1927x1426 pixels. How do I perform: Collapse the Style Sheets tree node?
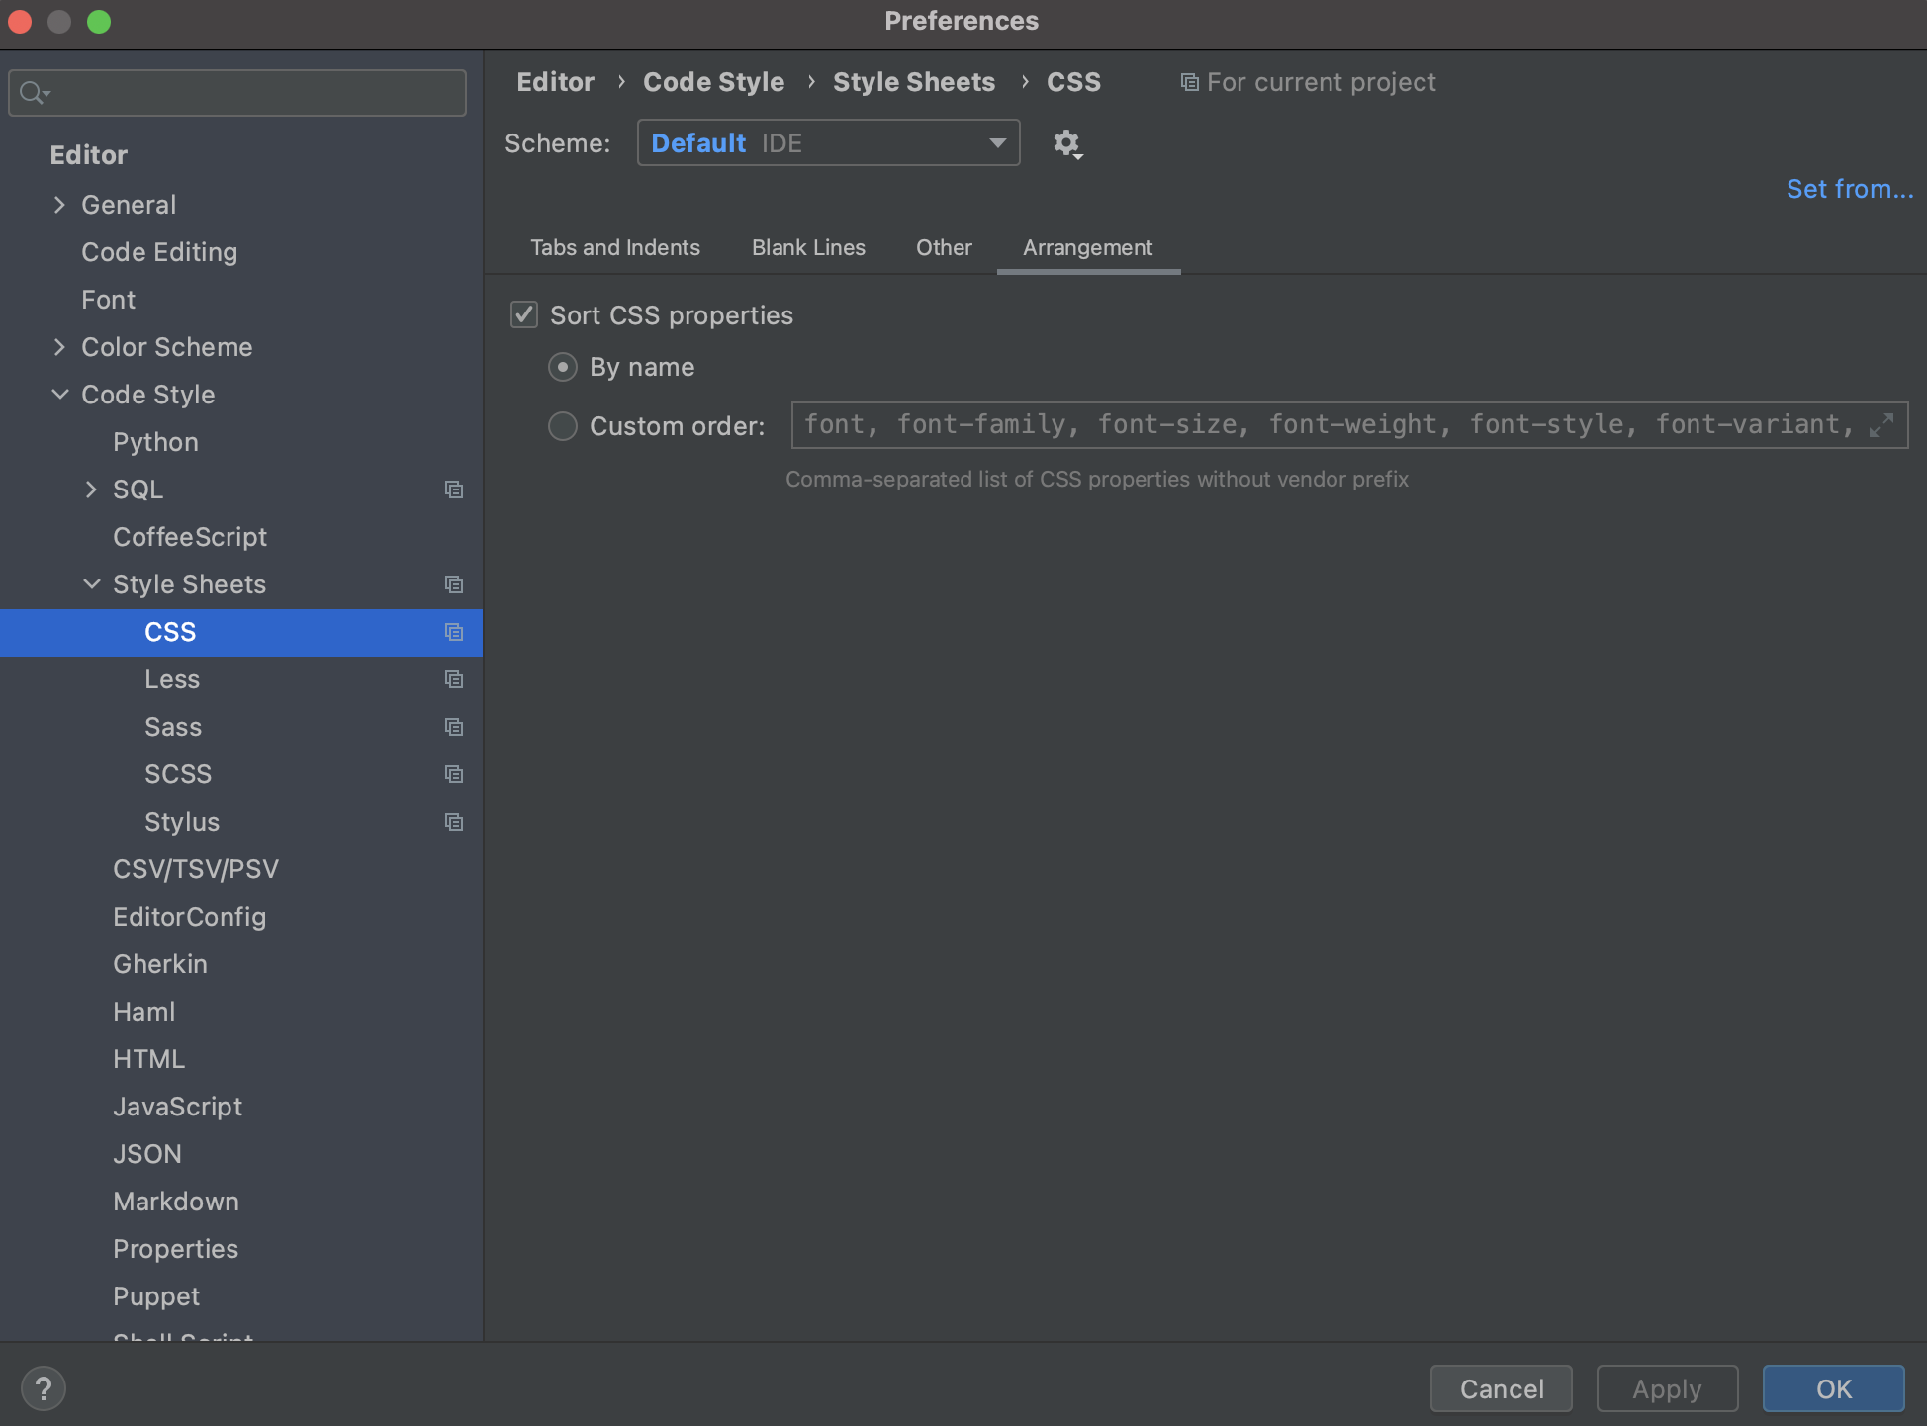pyautogui.click(x=91, y=584)
